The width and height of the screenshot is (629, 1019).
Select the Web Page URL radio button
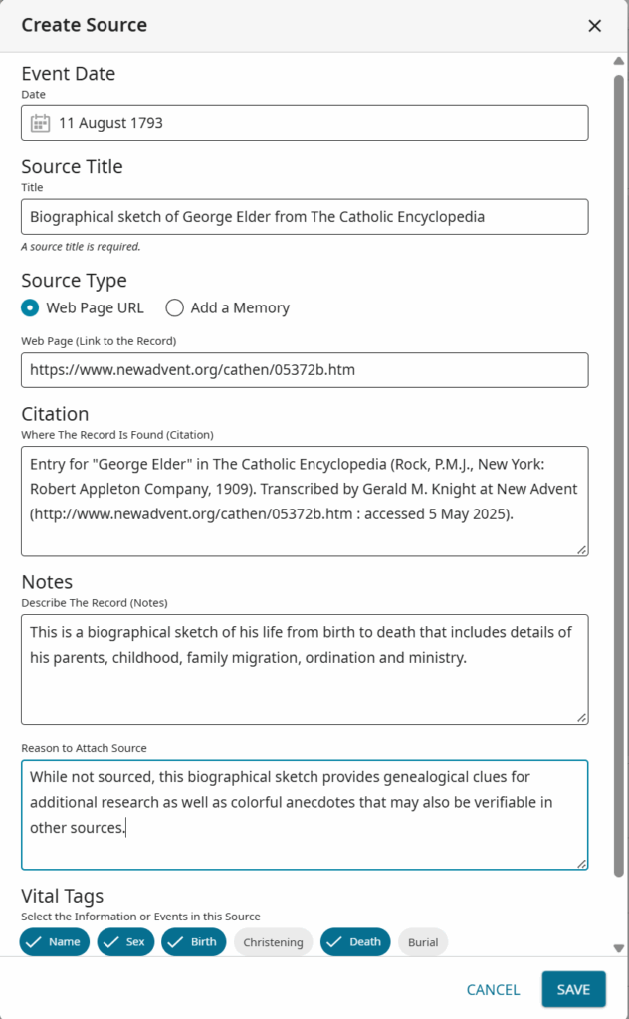pyautogui.click(x=30, y=308)
